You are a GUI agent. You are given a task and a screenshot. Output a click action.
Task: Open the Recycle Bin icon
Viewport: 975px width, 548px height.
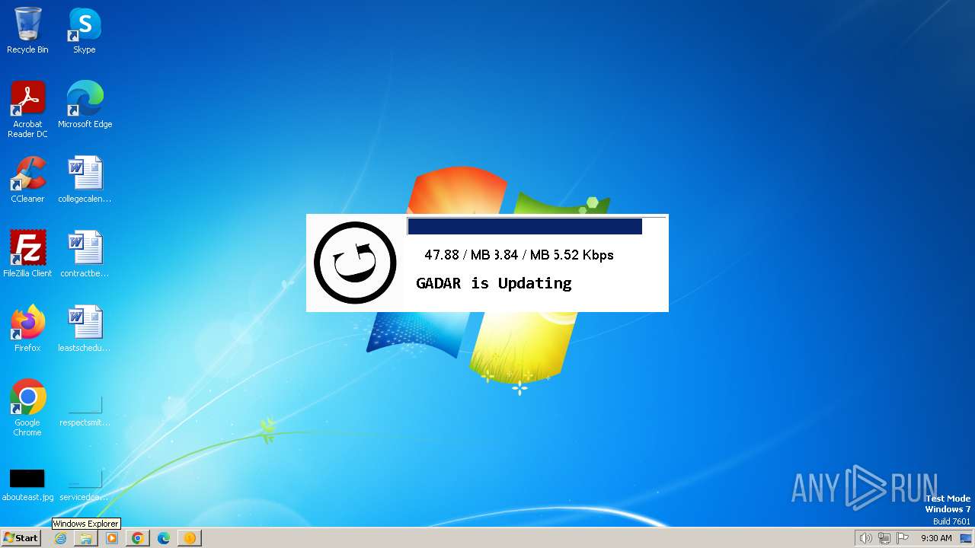tap(27, 30)
